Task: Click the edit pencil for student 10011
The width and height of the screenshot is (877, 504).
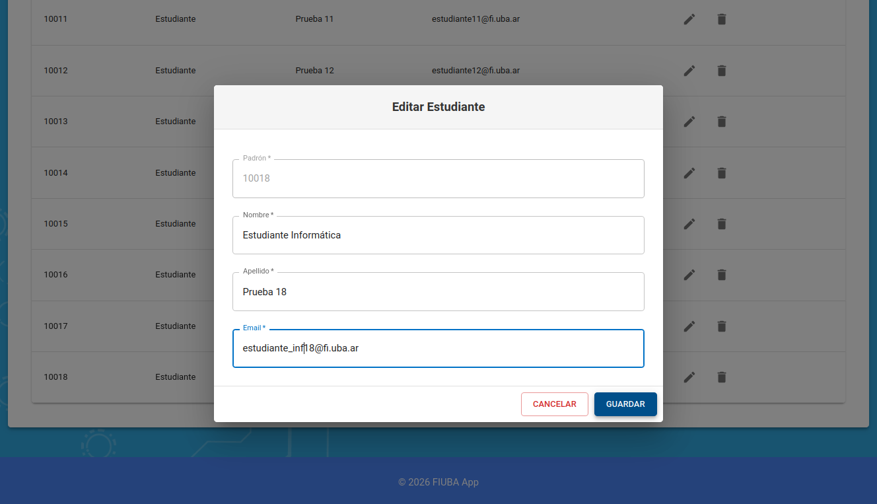Action: [x=689, y=19]
